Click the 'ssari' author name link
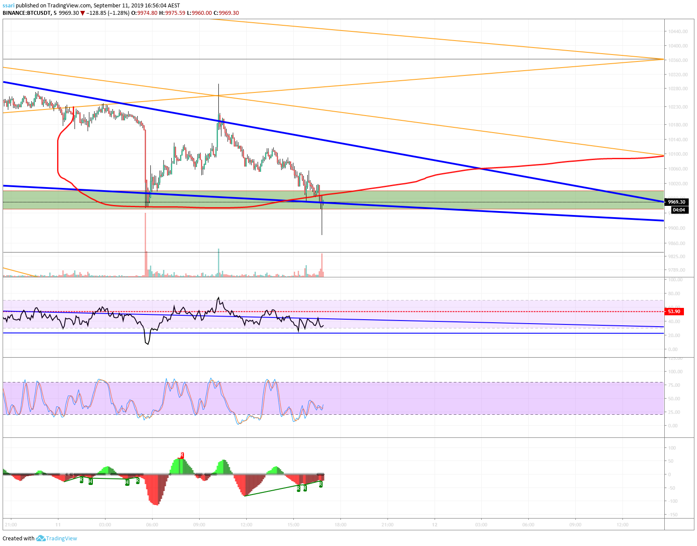 click(8, 6)
